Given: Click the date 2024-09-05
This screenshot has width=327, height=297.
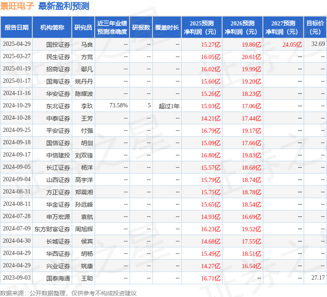Looking at the screenshot, I should (x=17, y=167).
